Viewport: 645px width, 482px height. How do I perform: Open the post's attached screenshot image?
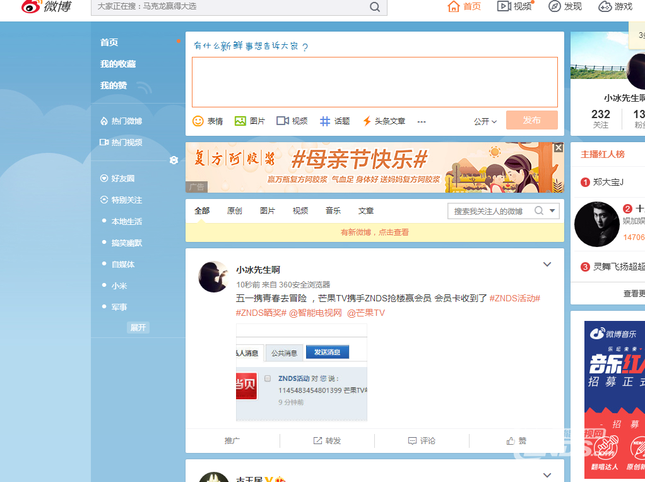(x=302, y=373)
